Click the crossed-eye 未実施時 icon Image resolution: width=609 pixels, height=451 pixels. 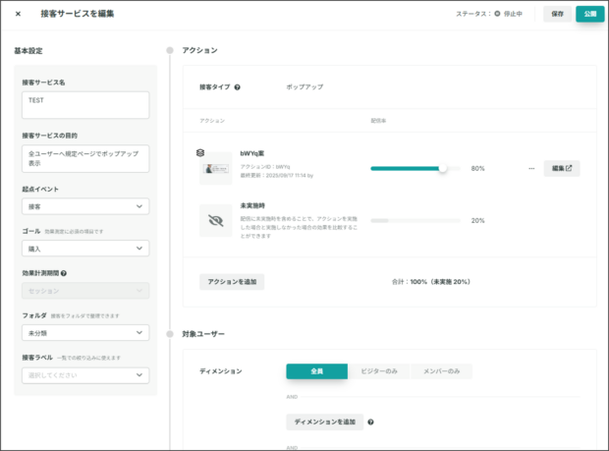pyautogui.click(x=215, y=220)
